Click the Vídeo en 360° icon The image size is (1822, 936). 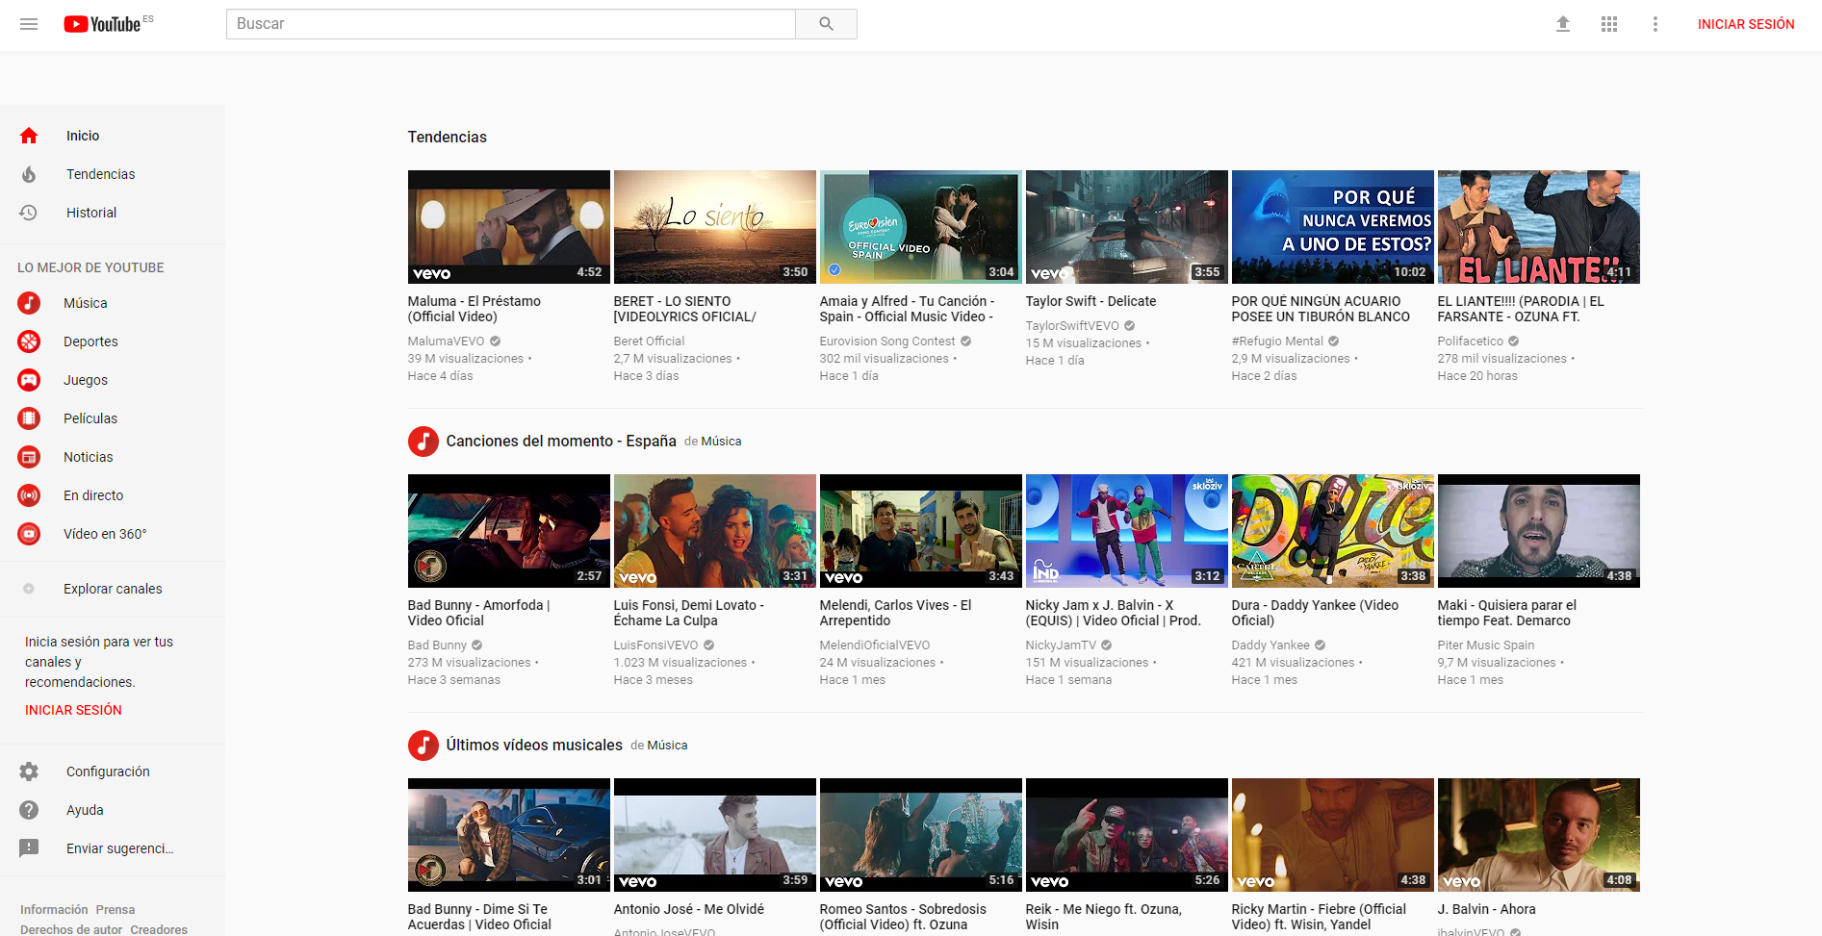click(29, 534)
